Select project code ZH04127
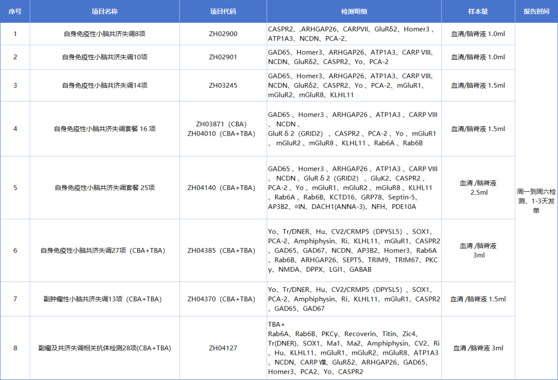This screenshot has width=558, height=380. 222,348
